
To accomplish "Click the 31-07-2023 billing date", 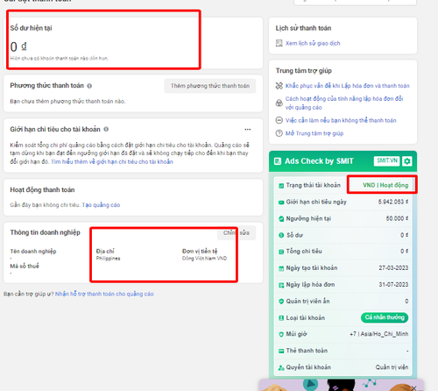I will (x=393, y=285).
